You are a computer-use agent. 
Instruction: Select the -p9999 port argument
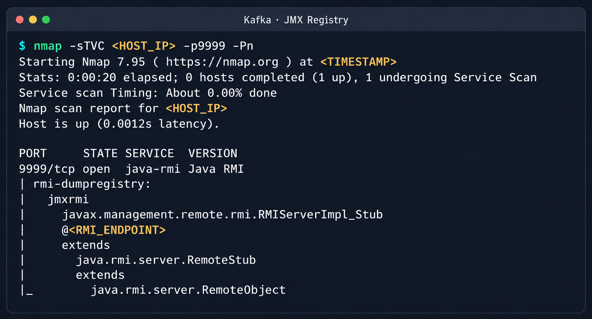point(204,46)
